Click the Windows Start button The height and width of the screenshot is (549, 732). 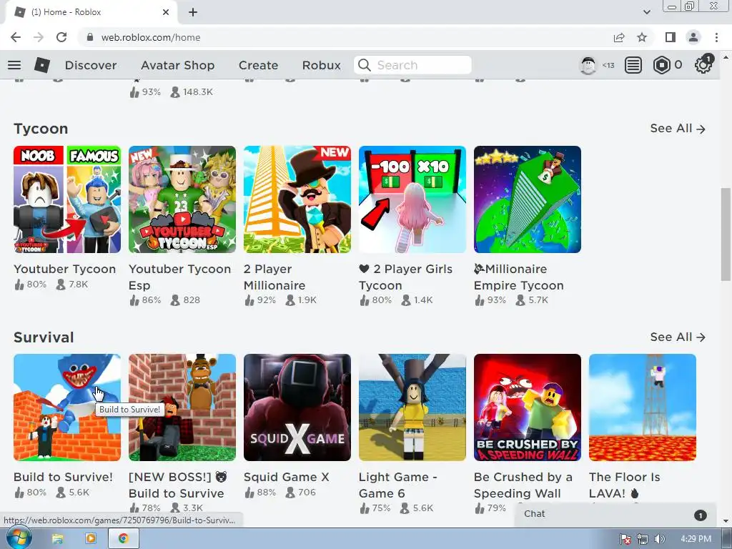(19, 539)
